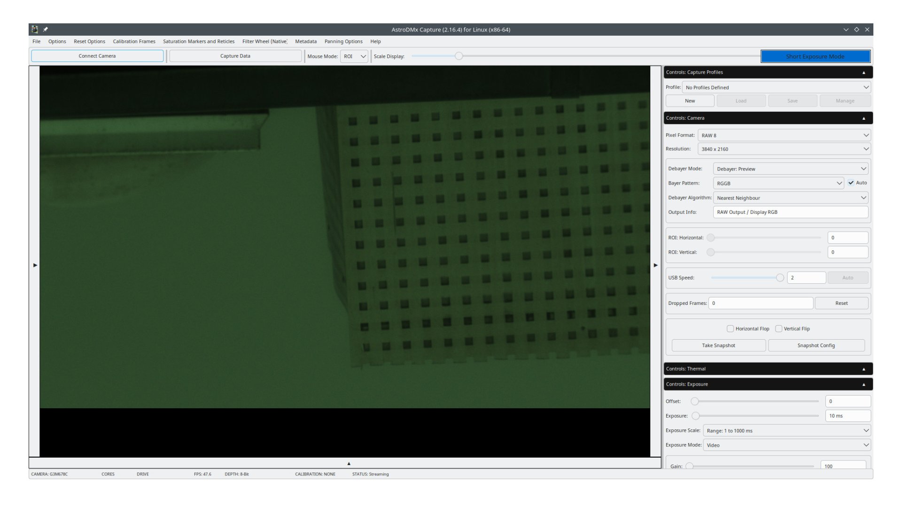Click the bottom panel up arrow

pos(349,464)
